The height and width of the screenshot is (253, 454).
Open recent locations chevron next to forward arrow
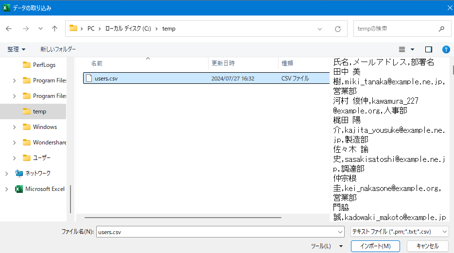tap(40, 29)
